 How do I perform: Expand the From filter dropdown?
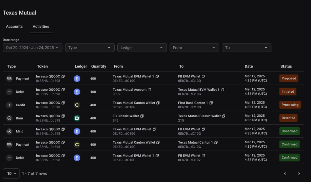click(x=194, y=48)
